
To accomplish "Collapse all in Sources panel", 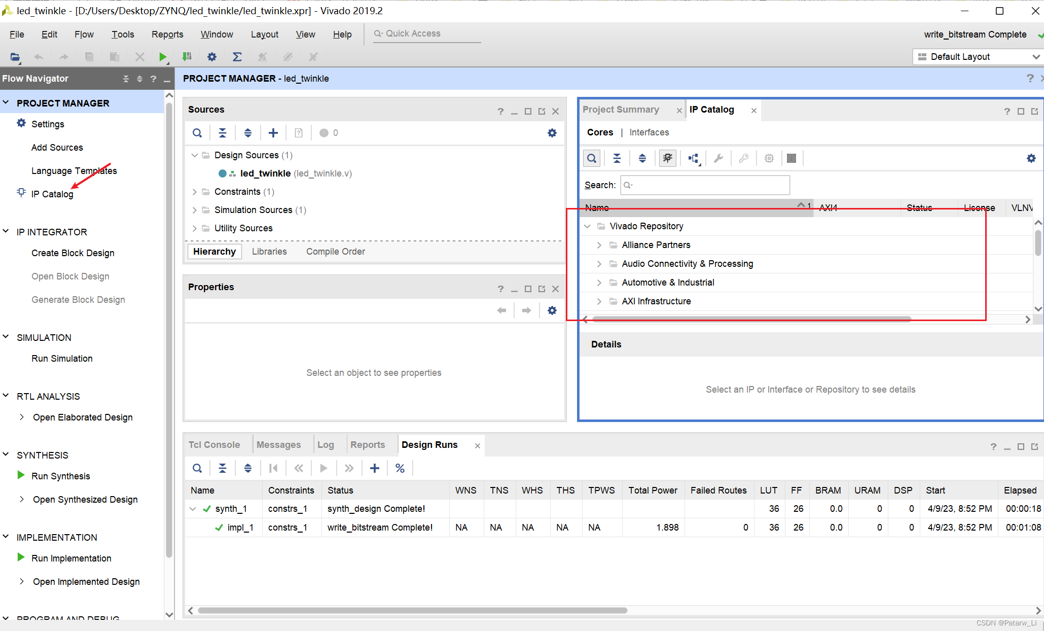I will [x=223, y=133].
